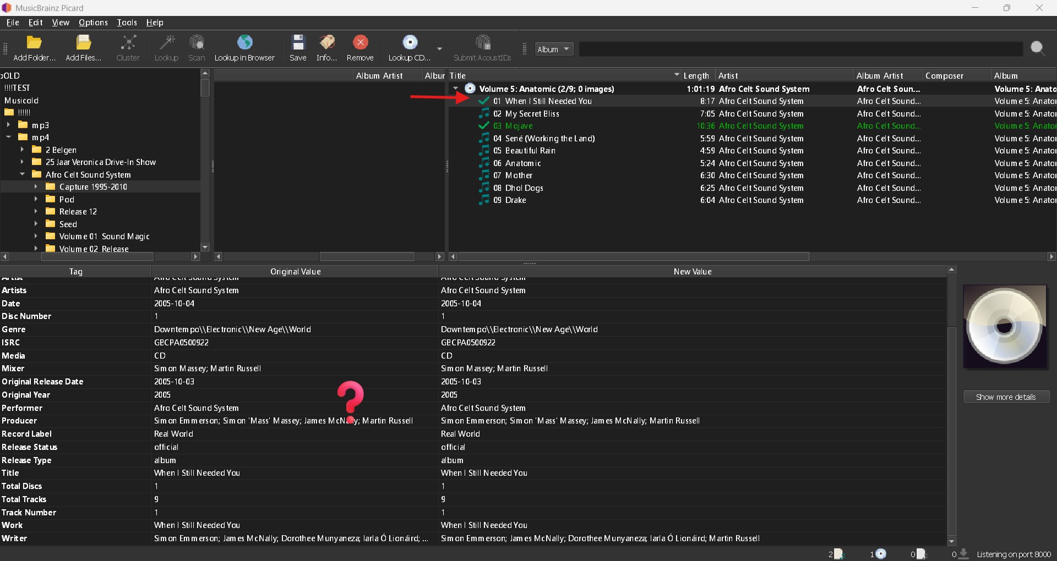The height and width of the screenshot is (561, 1057).
Task: Open the Tools menu
Action: (127, 23)
